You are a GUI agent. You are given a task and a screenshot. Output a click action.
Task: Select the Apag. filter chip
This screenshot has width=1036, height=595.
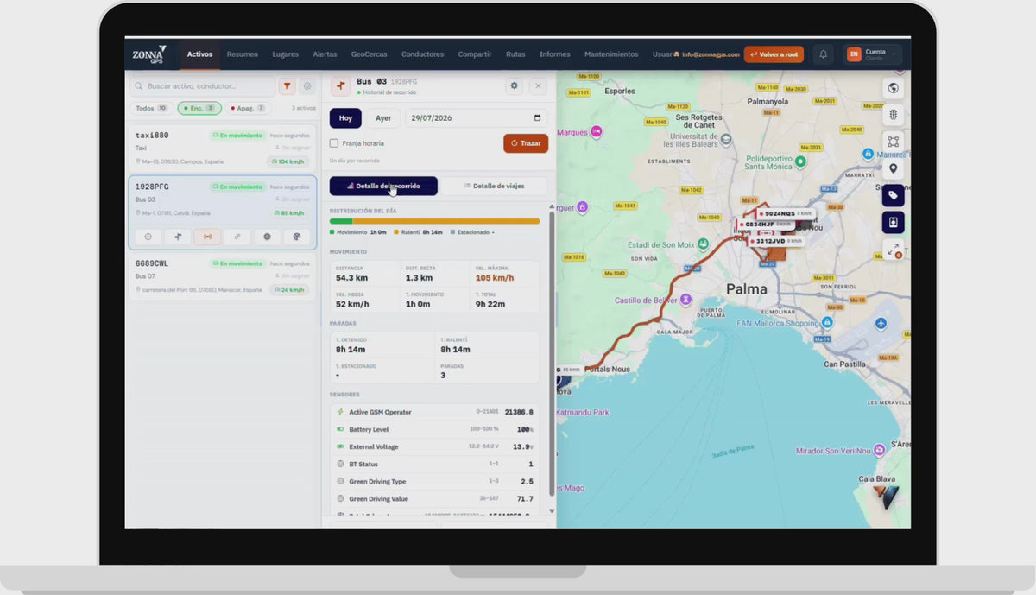tap(249, 108)
